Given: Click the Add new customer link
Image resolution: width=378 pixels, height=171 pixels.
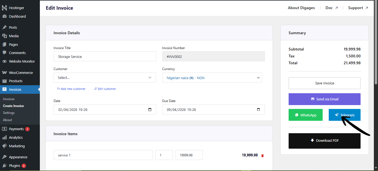Looking at the screenshot, I should coord(71,89).
